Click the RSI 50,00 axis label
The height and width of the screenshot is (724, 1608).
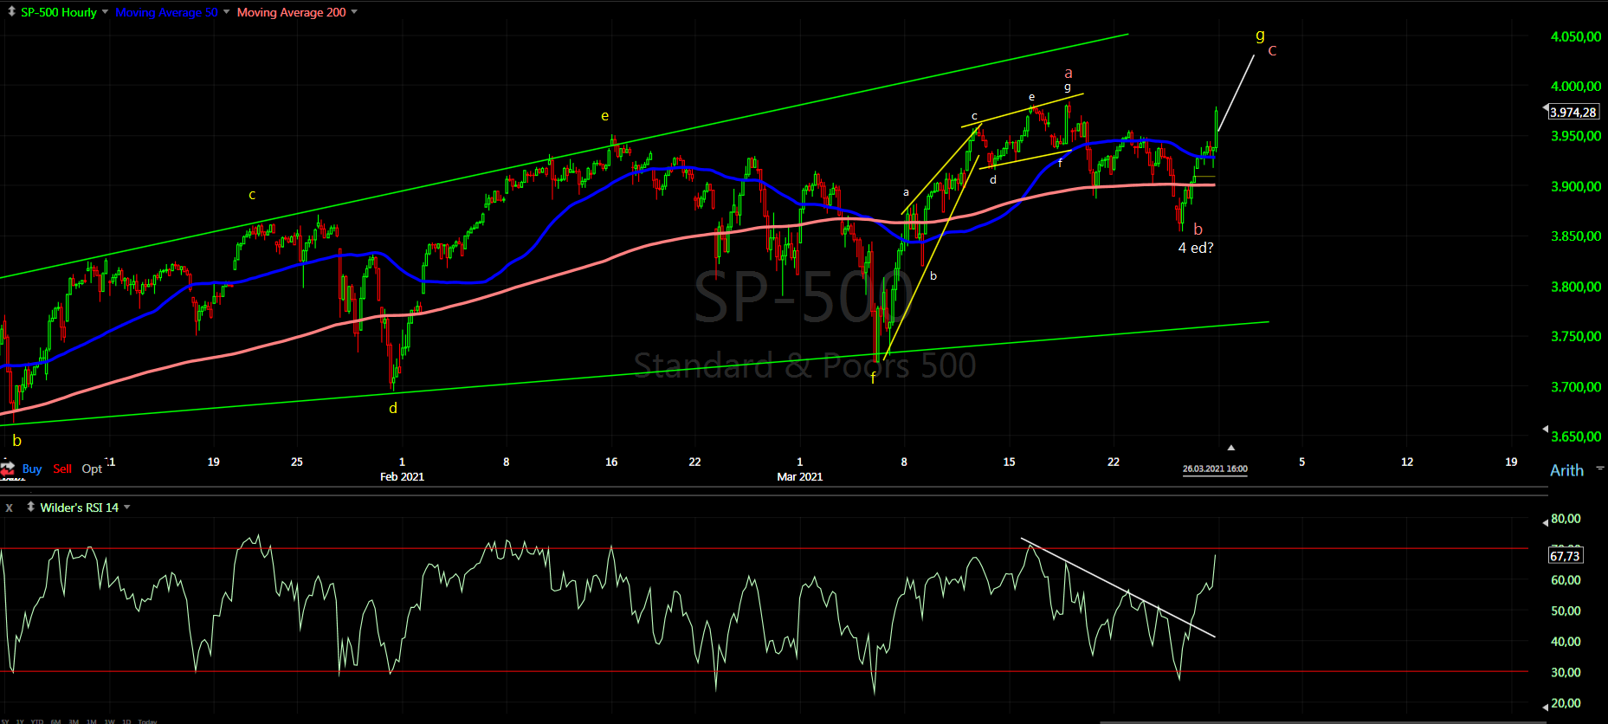(1565, 611)
